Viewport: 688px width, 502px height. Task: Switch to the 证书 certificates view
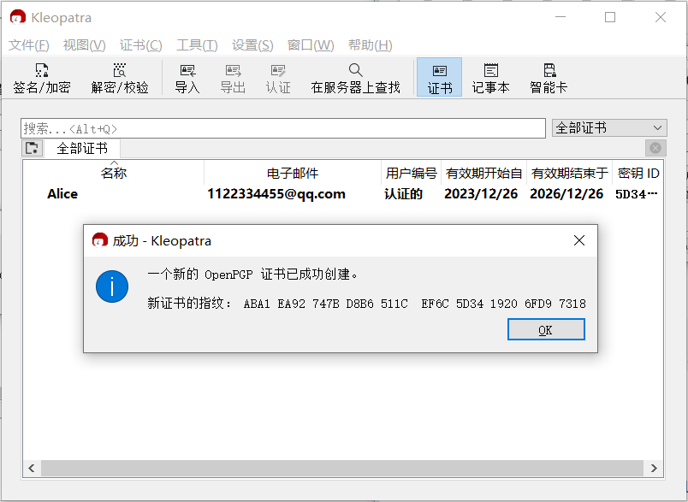439,77
